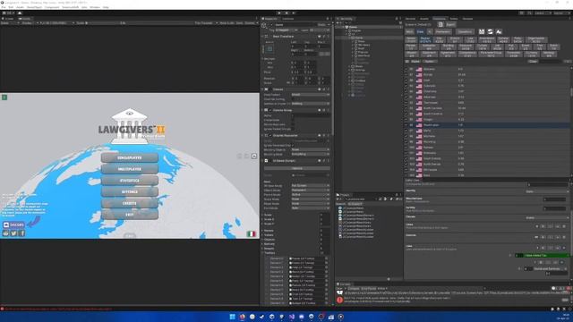The image size is (573, 322).
Task: Open the Assets menu
Action: (x=20, y=7)
